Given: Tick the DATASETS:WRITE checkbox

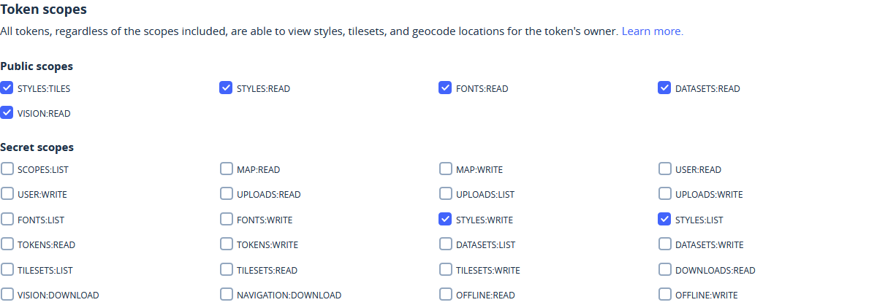Looking at the screenshot, I should point(664,244).
